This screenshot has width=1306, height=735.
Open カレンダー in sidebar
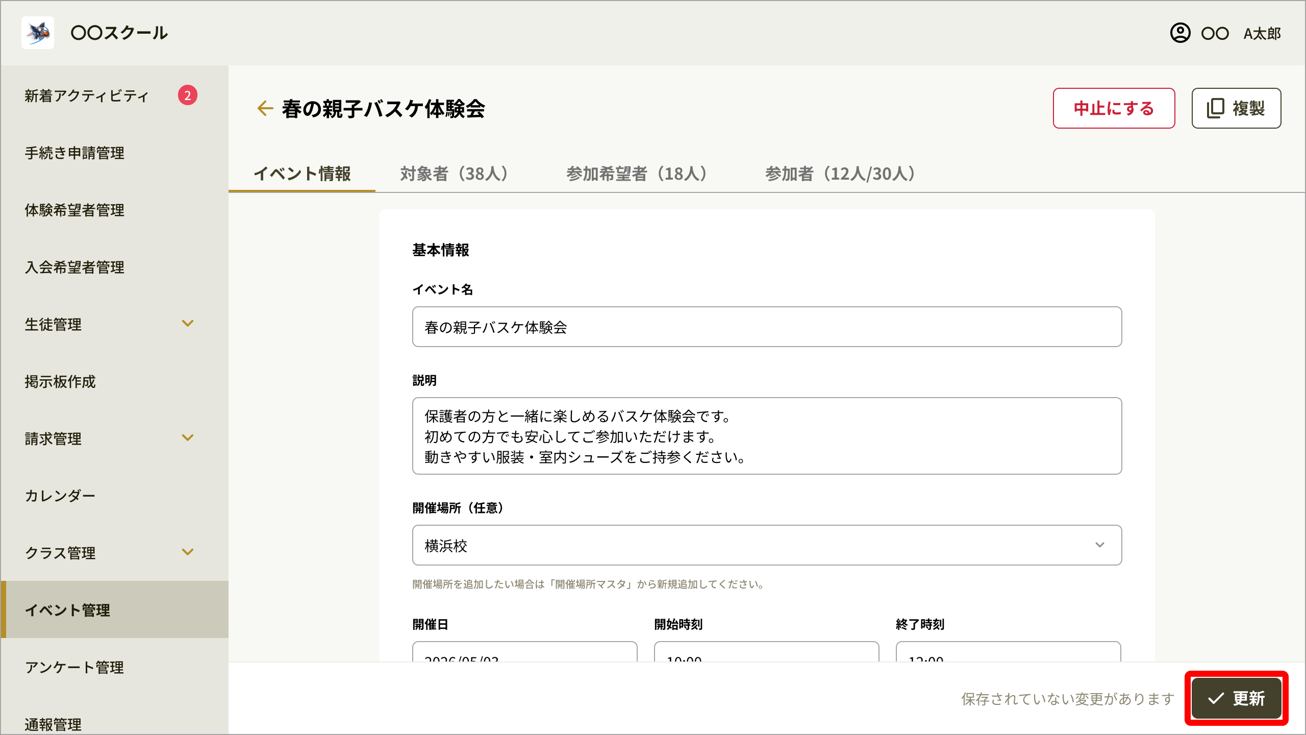coord(115,496)
